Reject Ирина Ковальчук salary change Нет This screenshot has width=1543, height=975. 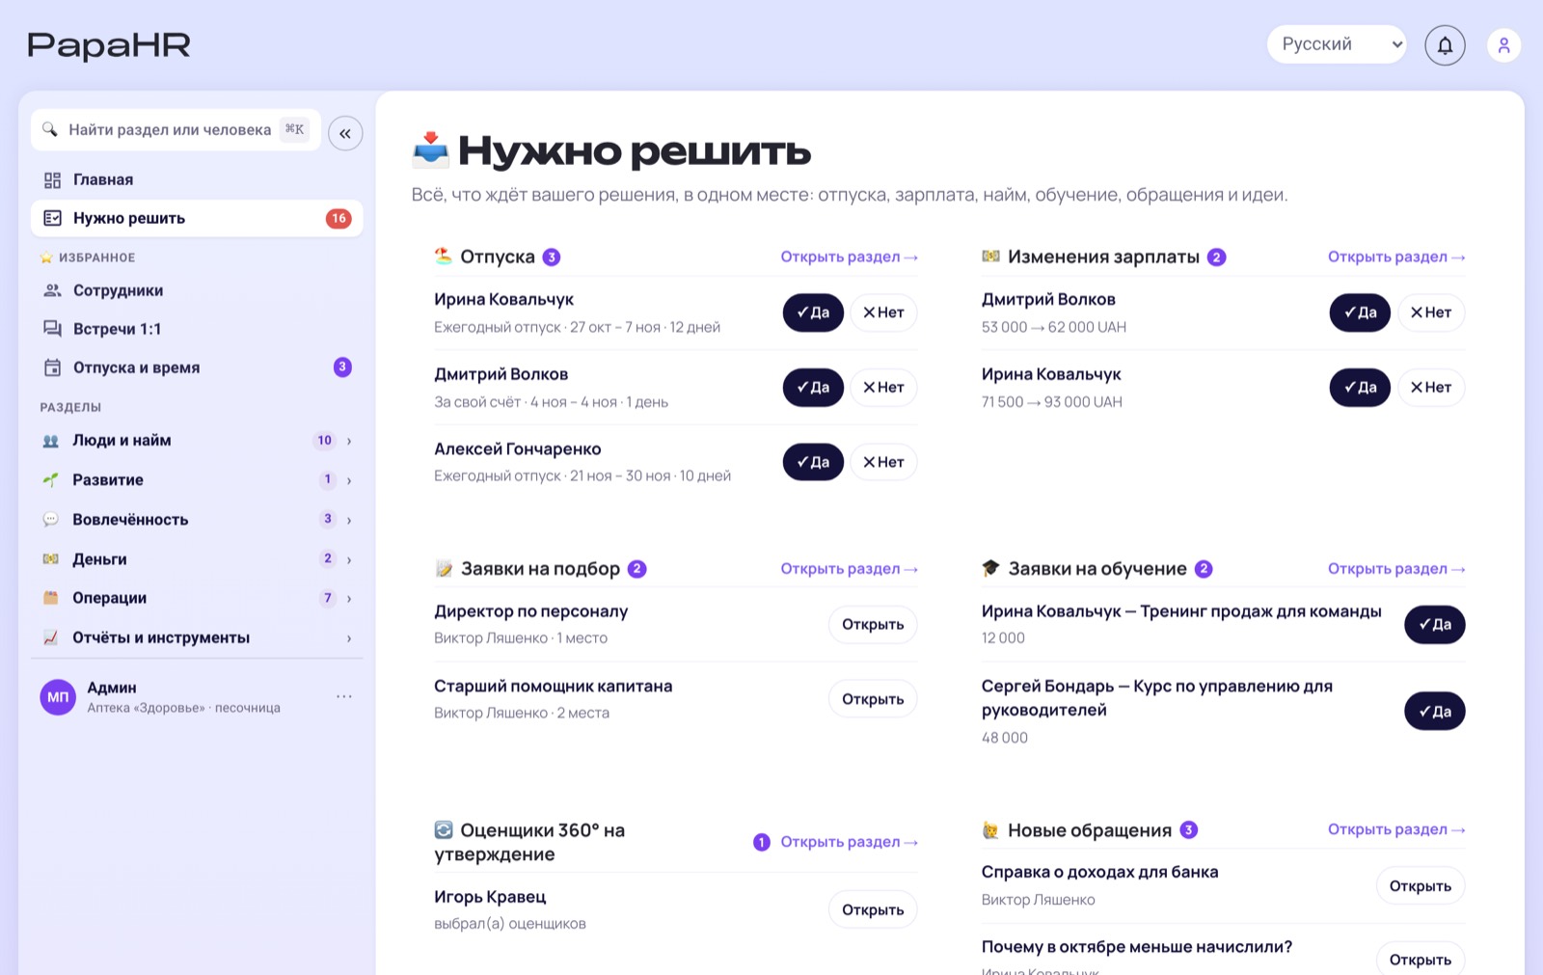click(1431, 387)
